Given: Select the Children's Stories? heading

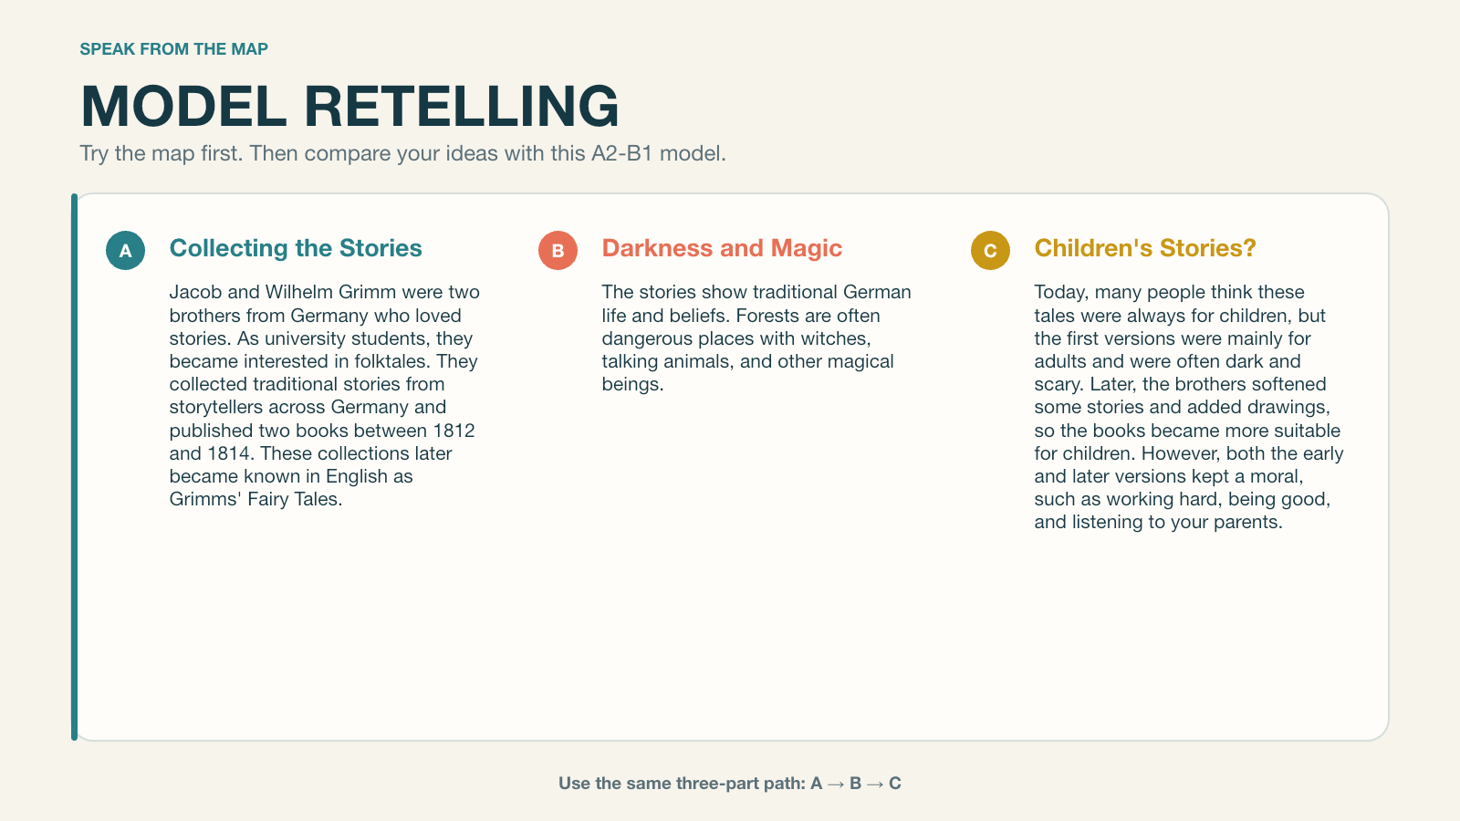Looking at the screenshot, I should tap(1145, 248).
